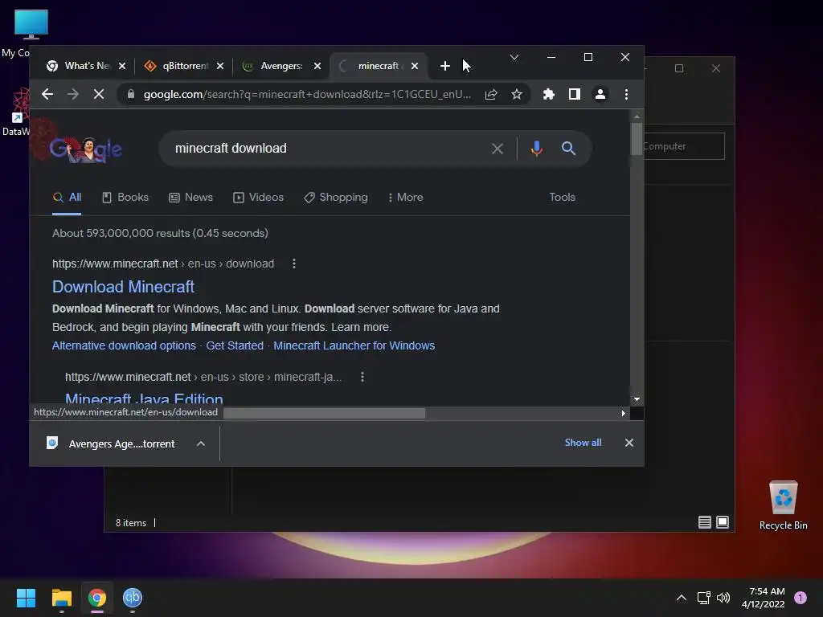
Task: Go back with the Chrome back arrow
Action: [x=47, y=95]
